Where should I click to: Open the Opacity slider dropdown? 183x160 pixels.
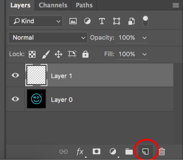(145, 38)
